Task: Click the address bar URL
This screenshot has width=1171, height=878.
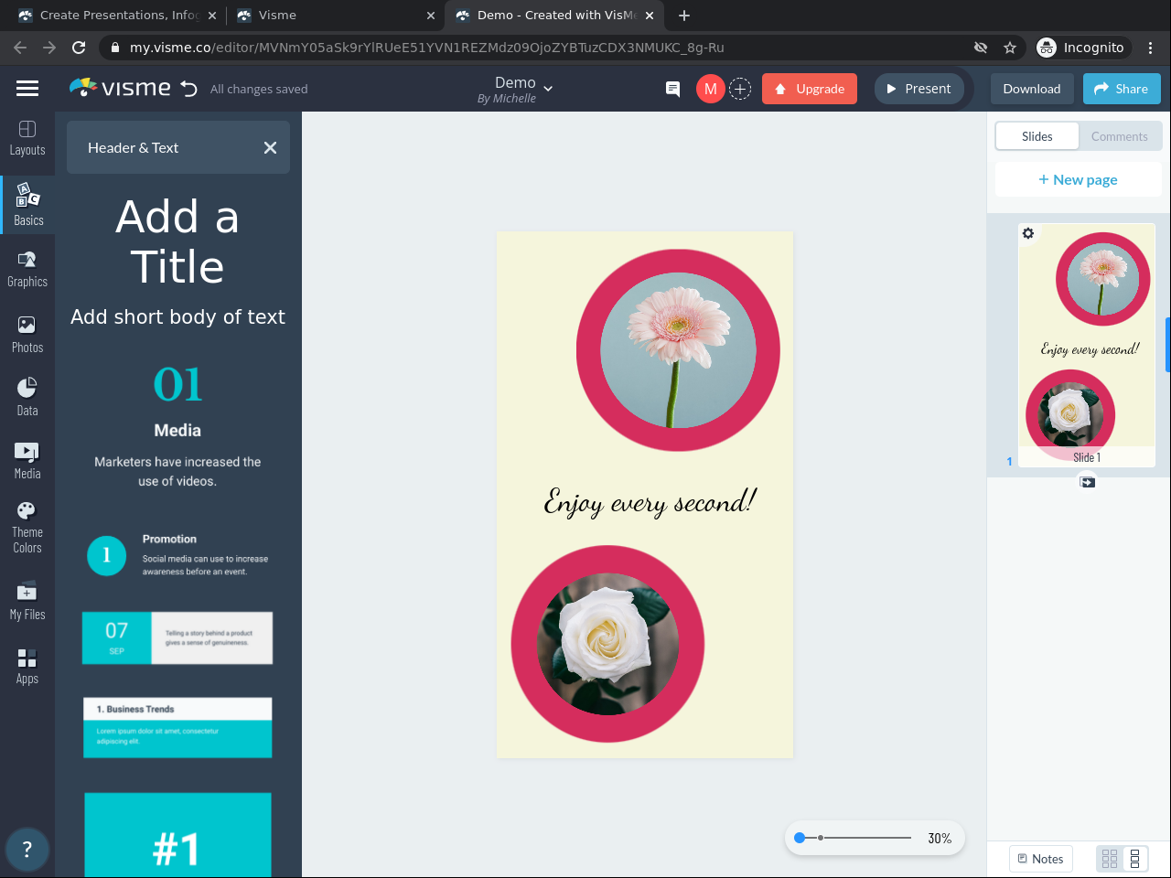Action: (x=427, y=48)
